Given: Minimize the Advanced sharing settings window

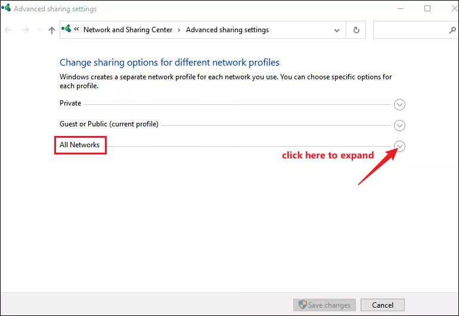Looking at the screenshot, I should 401,8.
